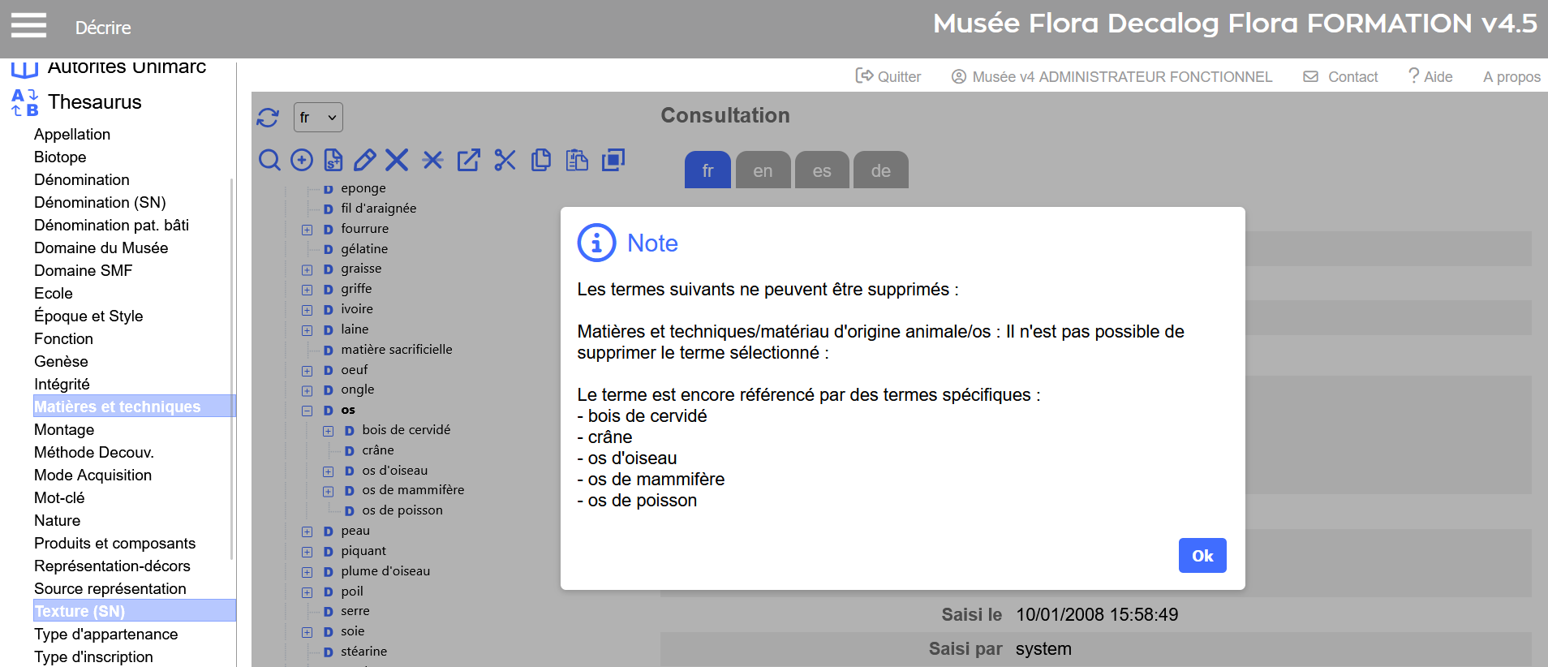
Task: Open the Aide help link
Action: pos(1430,76)
